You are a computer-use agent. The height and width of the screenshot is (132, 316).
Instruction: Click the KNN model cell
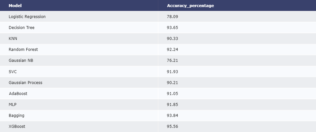[13, 39]
